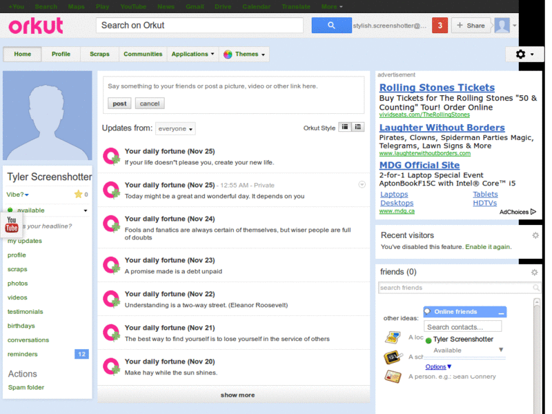
Task: Click the friends panel vertical scrollbar
Action: 537,355
